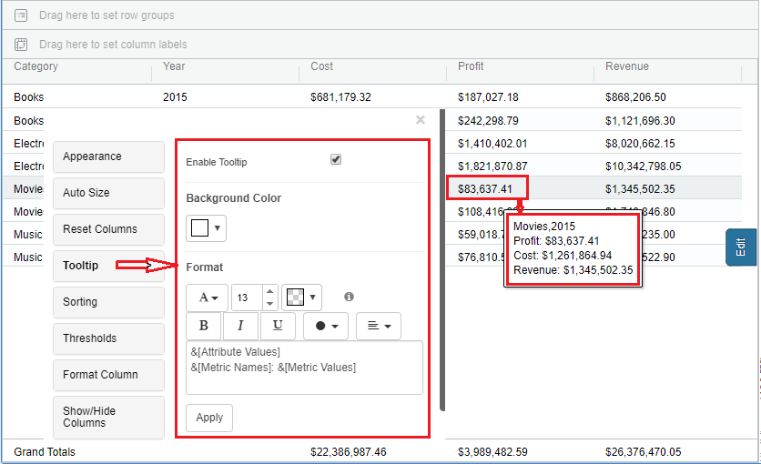Screen dimensions: 761x464
Task: Click the font size input field
Action: click(247, 298)
